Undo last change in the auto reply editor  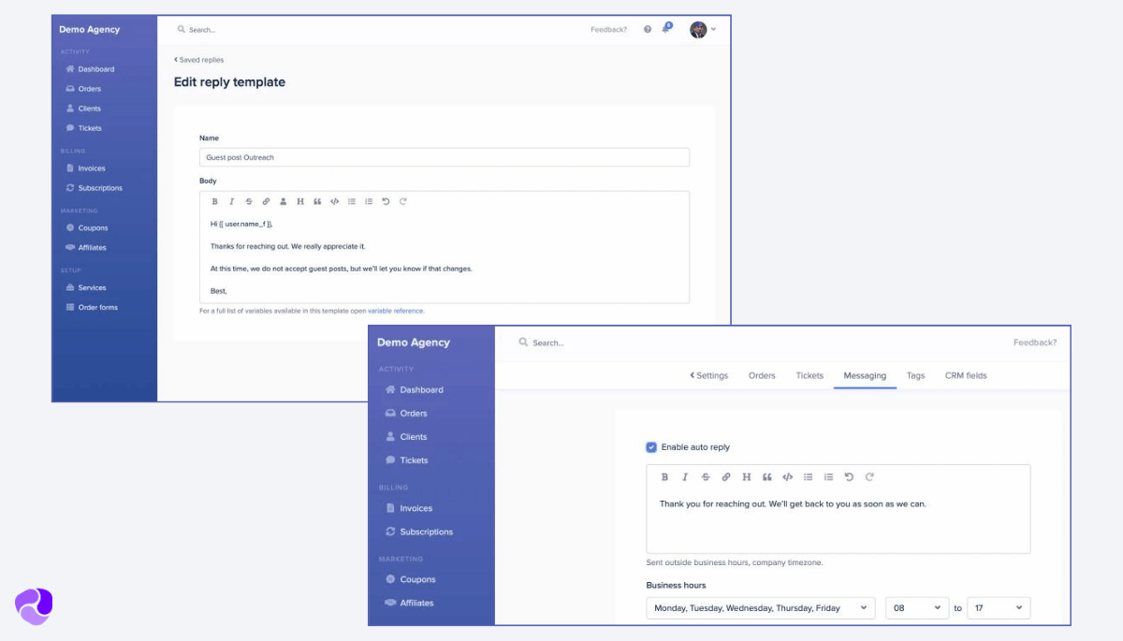849,477
